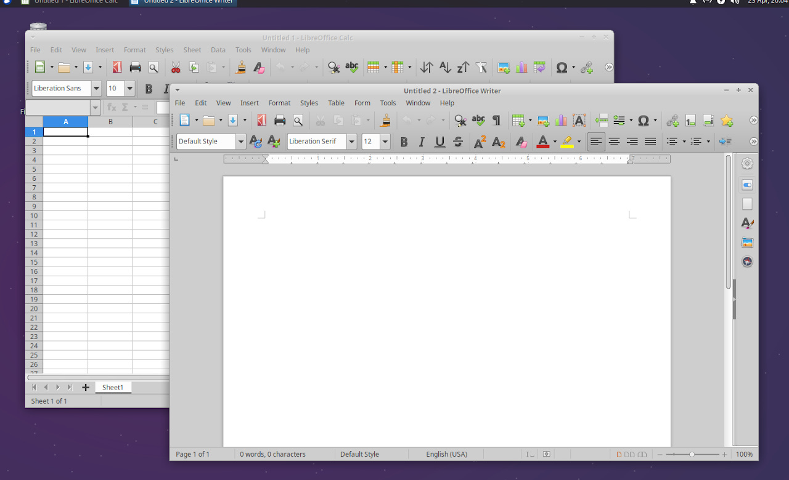Image resolution: width=789 pixels, height=480 pixels.
Task: Toggle Underline in Writer formatting bar
Action: click(439, 142)
